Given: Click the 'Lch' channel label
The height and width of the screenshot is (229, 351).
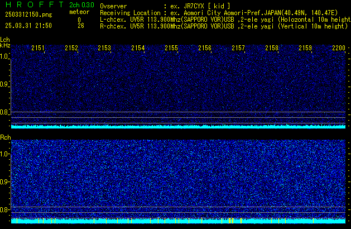Looking at the screenshot, I should click(5, 40).
